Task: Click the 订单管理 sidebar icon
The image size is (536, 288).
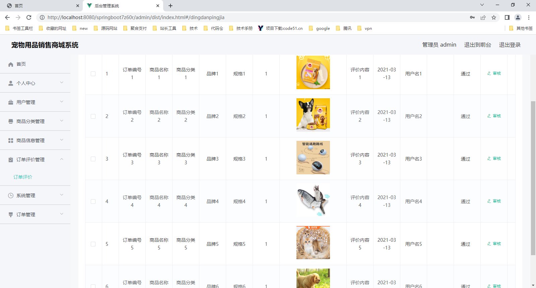Action: pyautogui.click(x=11, y=215)
